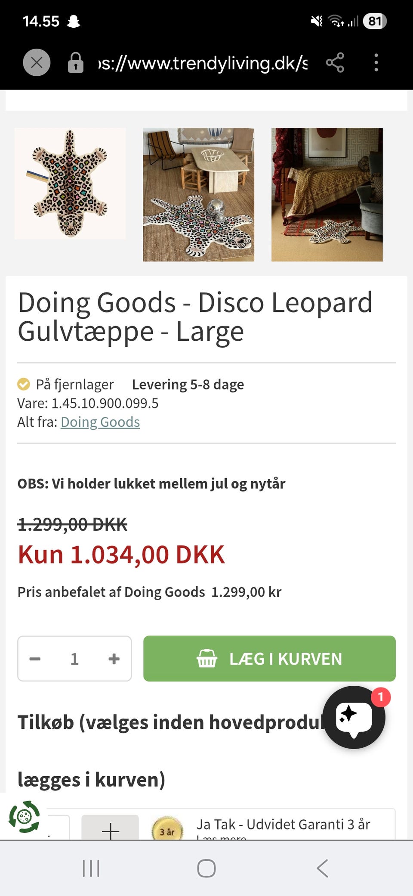413x896 pixels.
Task: Close the browser tab with X button
Action: pyautogui.click(x=37, y=63)
